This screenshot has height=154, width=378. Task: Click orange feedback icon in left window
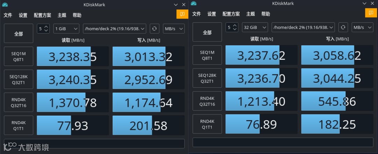pos(182,14)
